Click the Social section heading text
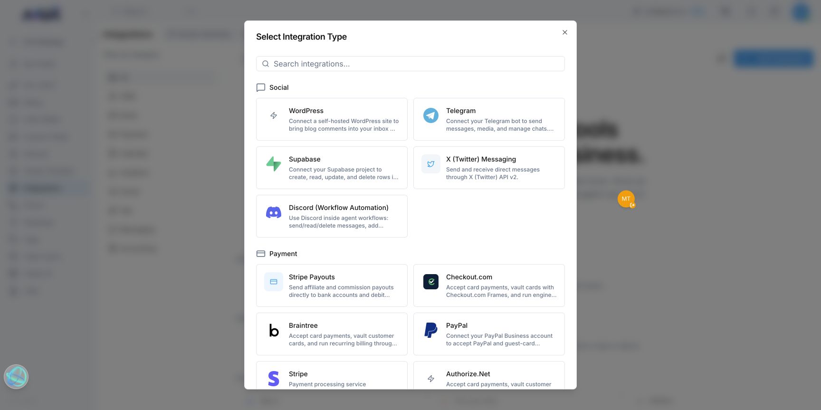 coord(279,87)
